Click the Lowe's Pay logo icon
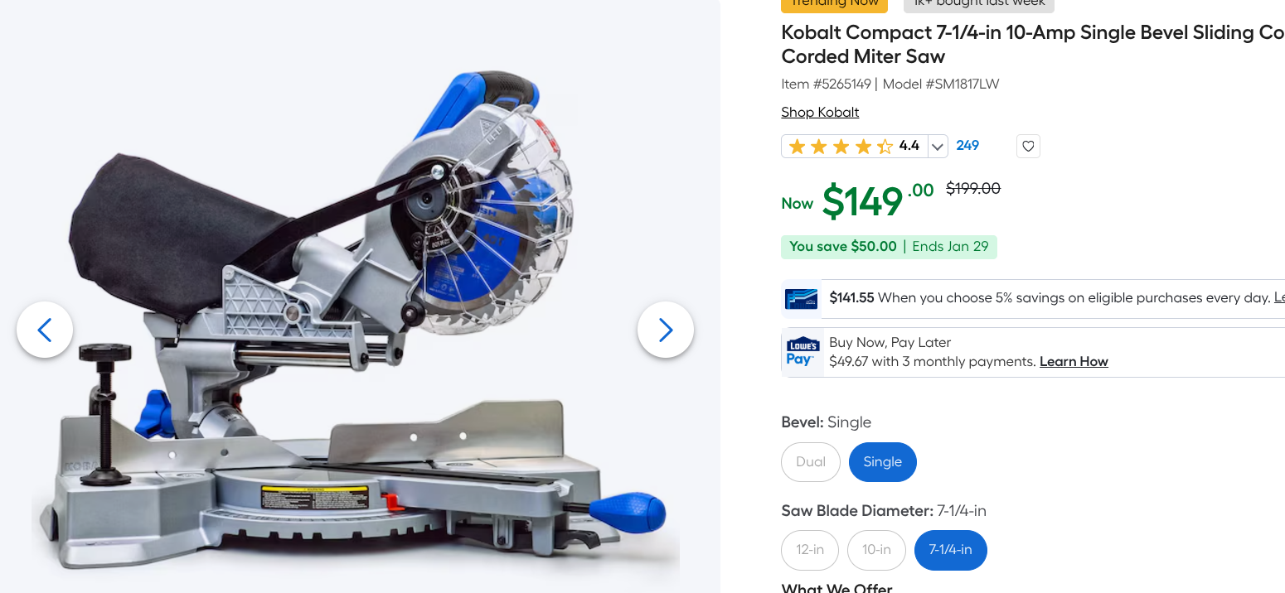 [803, 352]
